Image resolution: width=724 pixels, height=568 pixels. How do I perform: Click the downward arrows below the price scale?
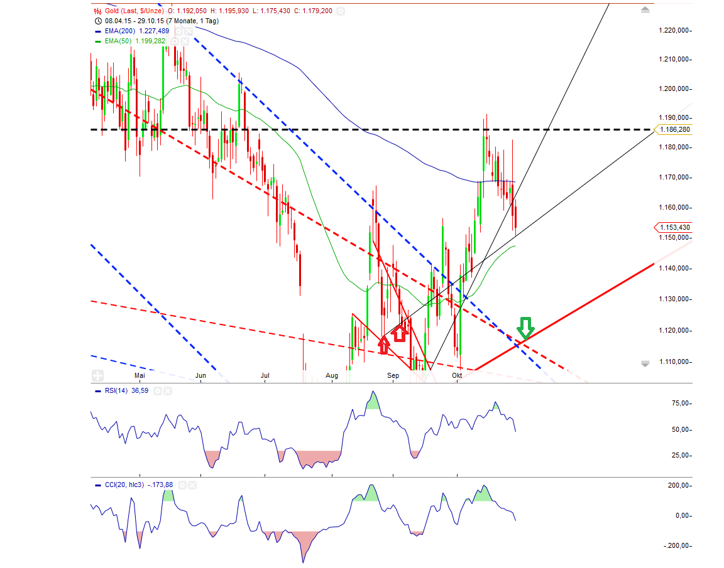[x=645, y=363]
